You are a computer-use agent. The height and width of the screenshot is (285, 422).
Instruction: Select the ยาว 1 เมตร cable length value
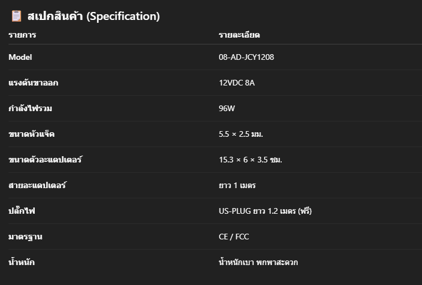click(237, 185)
